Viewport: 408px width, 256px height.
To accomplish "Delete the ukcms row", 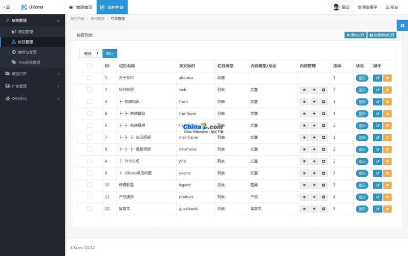I will tap(387, 173).
